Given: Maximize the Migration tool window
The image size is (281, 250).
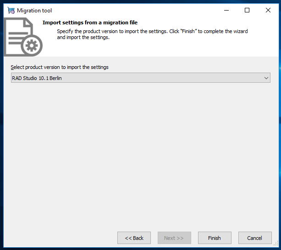Looking at the screenshot, I should click(x=247, y=10).
